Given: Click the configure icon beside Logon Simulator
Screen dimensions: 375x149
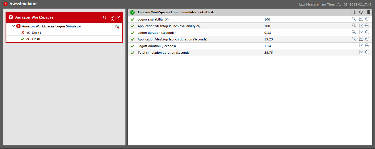Looking at the screenshot, I should tap(117, 26).
